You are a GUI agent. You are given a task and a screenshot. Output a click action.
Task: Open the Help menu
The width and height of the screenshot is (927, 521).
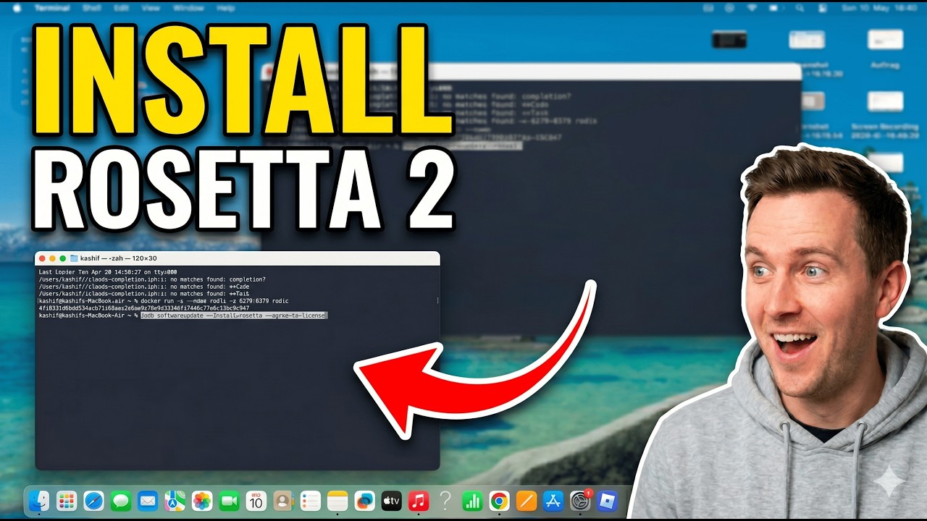(226, 8)
